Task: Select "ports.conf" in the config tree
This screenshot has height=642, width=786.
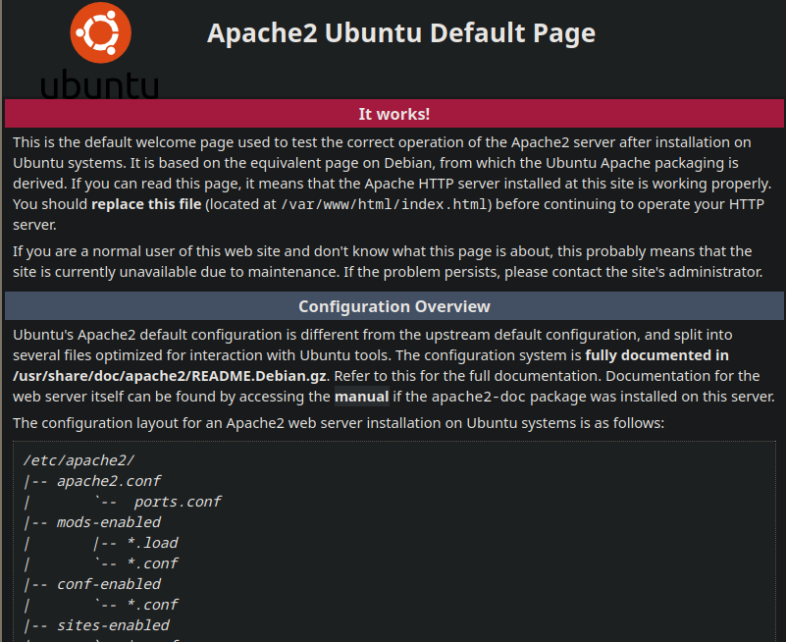Action: 178,502
